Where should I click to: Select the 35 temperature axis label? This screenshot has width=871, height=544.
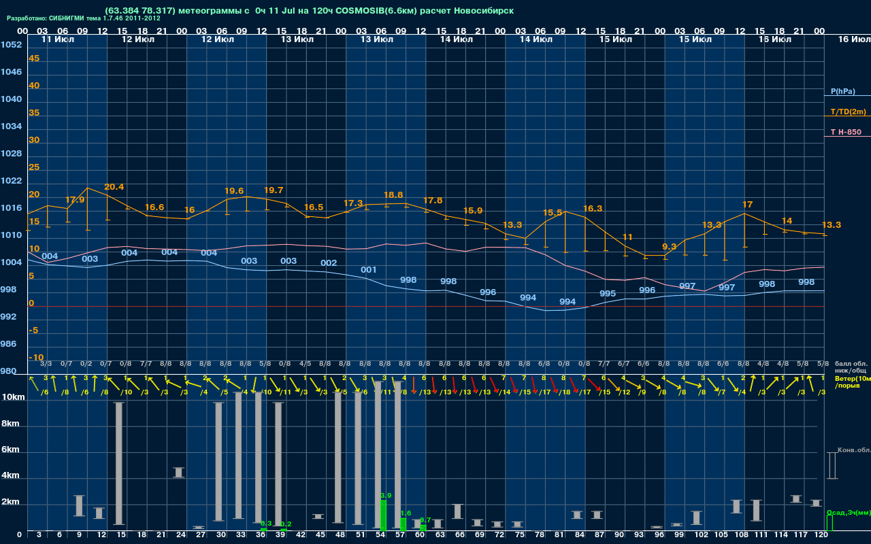point(34,113)
